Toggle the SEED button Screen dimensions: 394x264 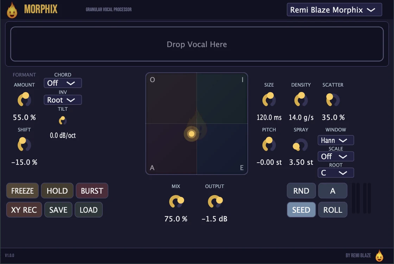[x=301, y=210]
